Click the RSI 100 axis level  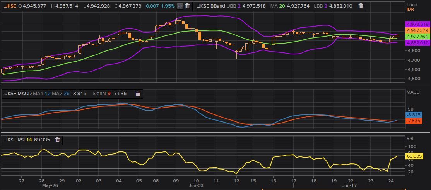tap(411, 146)
